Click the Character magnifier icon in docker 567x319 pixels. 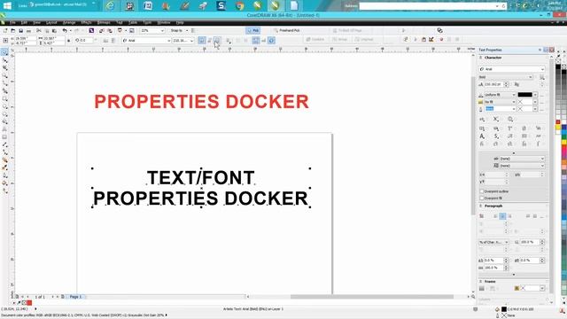pyautogui.click(x=510, y=119)
